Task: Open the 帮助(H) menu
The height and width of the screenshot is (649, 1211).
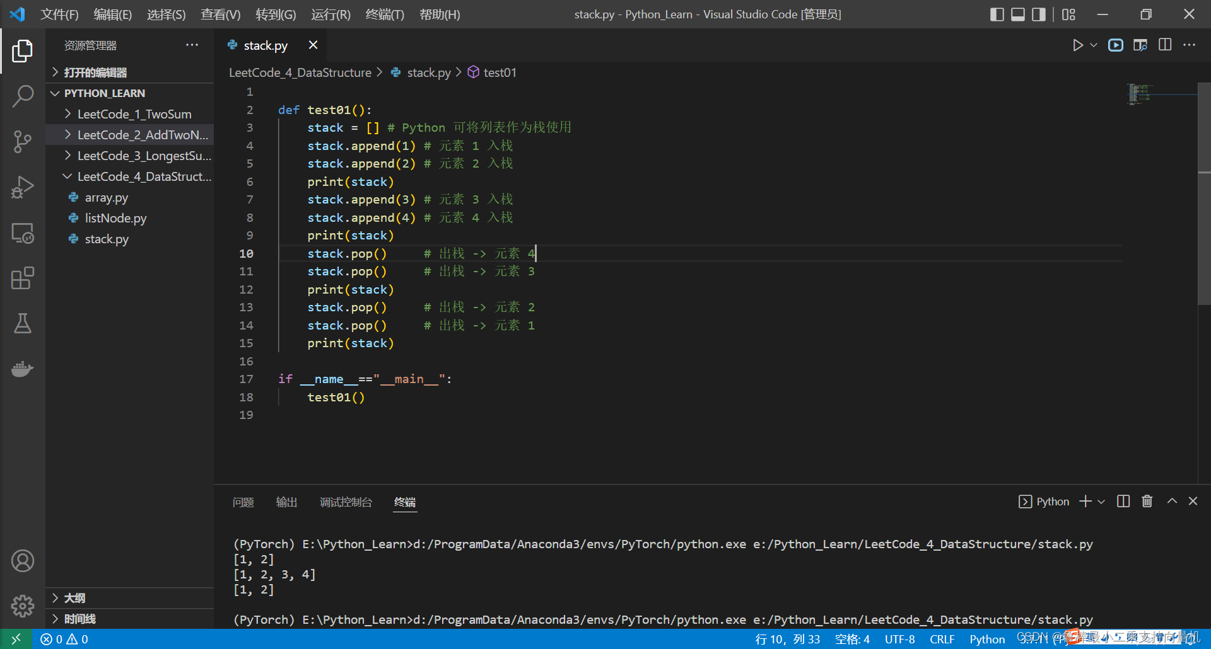Action: coord(440,14)
